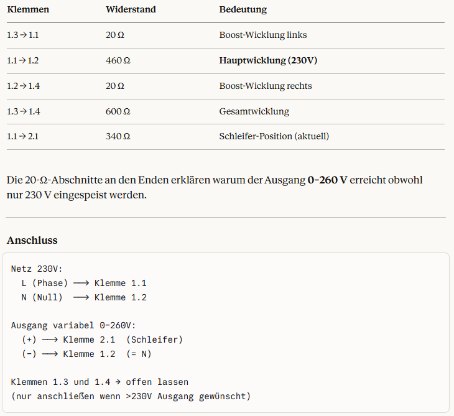This screenshot has height=416, width=454.
Task: Click the L (Phase) code line
Action: coord(84,283)
